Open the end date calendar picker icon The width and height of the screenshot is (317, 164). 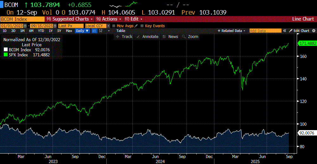(x=54, y=26)
